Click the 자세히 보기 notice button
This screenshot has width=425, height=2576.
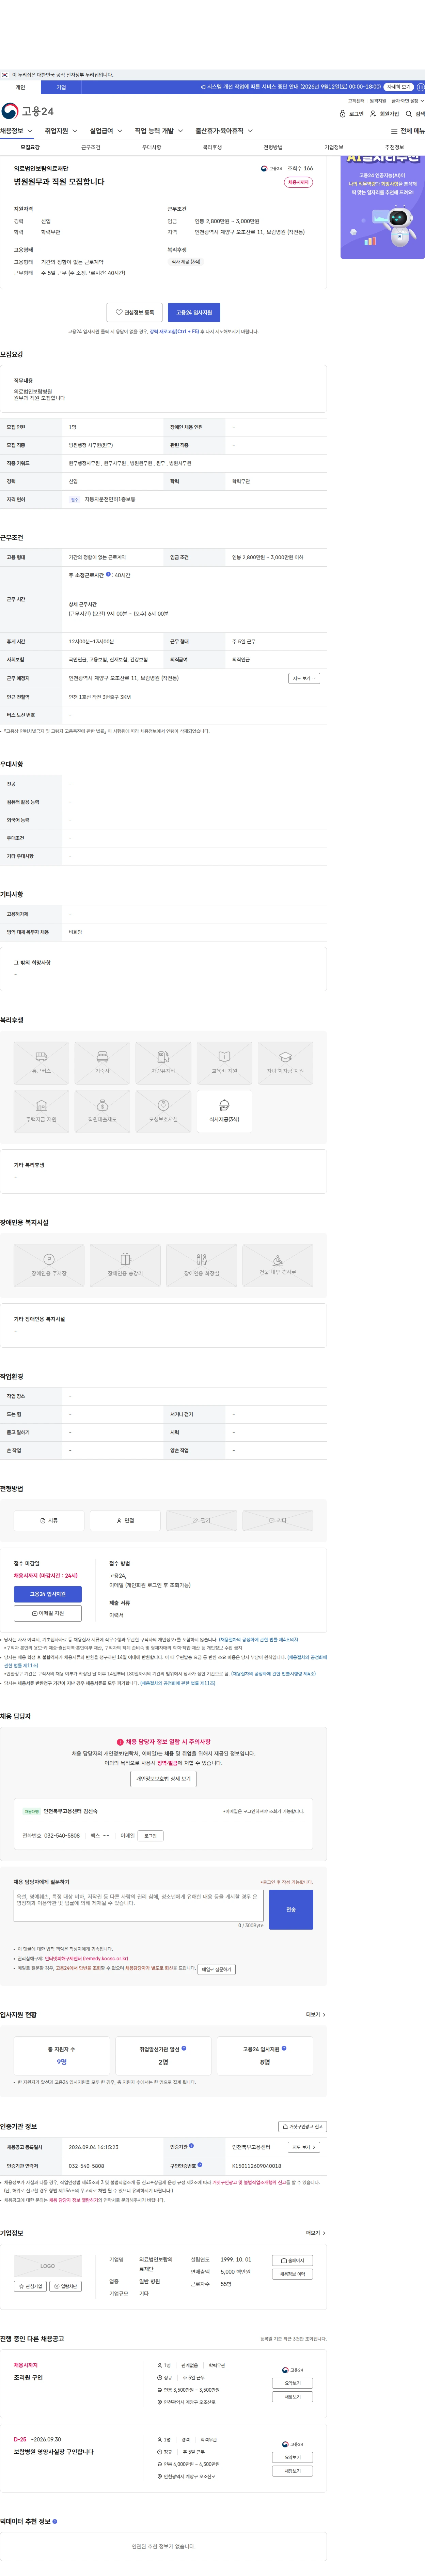point(399,87)
